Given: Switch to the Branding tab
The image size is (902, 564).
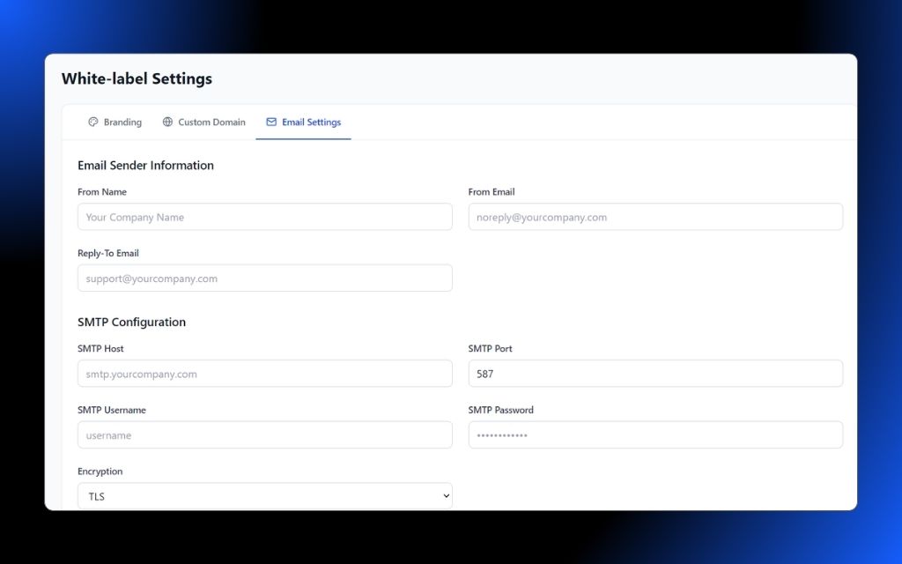Looking at the screenshot, I should [115, 122].
